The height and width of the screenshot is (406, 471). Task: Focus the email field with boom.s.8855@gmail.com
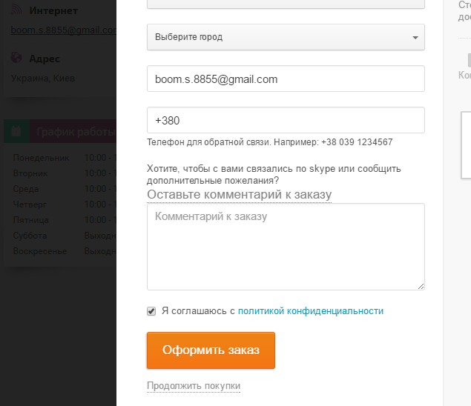(x=286, y=79)
